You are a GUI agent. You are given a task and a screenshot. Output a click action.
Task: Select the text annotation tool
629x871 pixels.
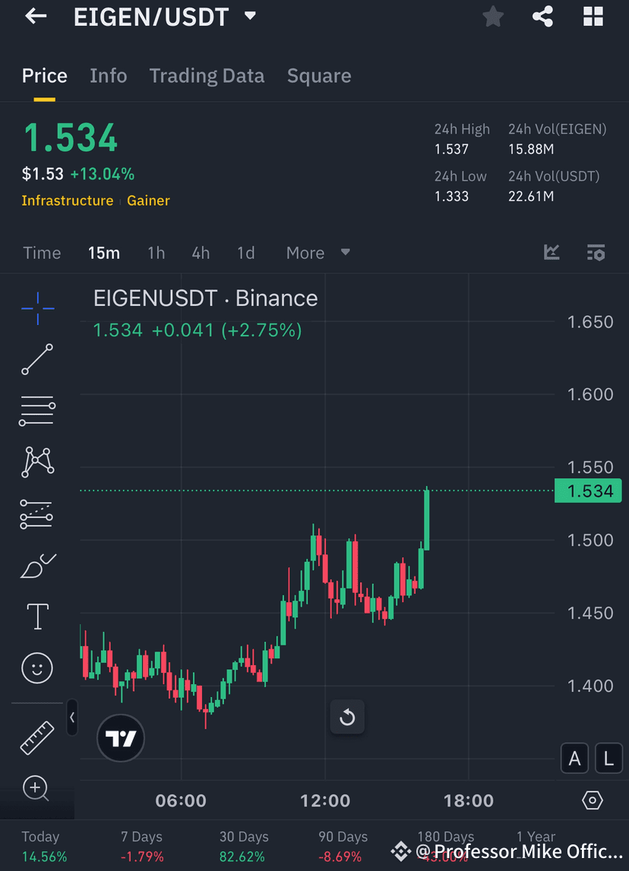(36, 617)
